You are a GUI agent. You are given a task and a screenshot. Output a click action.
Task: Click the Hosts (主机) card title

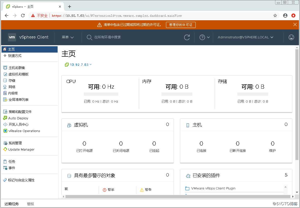(197, 125)
